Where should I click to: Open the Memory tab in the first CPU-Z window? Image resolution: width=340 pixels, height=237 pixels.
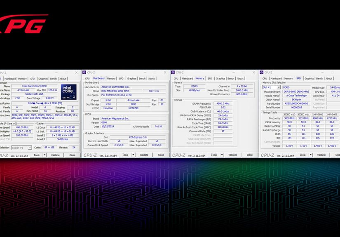click(x=22, y=79)
